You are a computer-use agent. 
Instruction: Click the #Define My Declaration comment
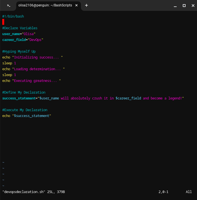coord(24,92)
